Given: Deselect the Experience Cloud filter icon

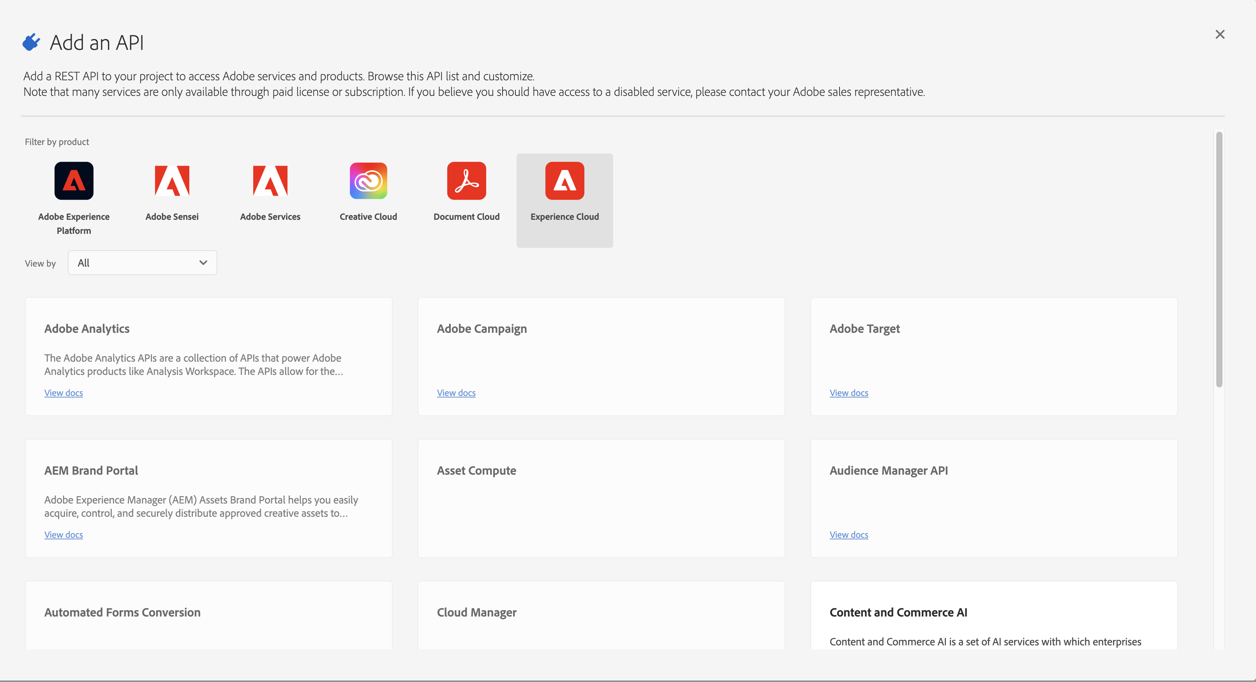Looking at the screenshot, I should point(564,180).
